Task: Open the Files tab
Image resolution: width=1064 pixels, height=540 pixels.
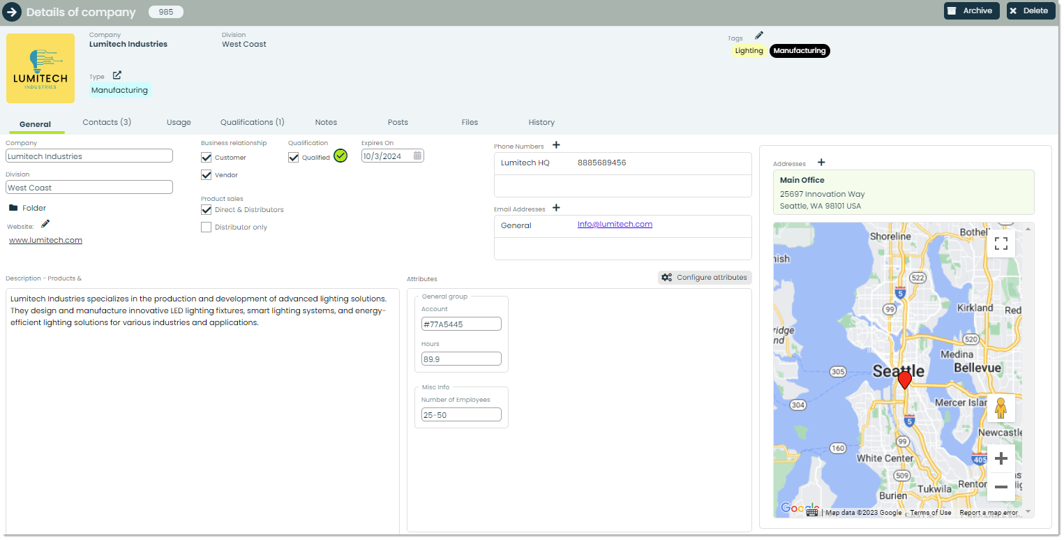Action: pos(470,122)
